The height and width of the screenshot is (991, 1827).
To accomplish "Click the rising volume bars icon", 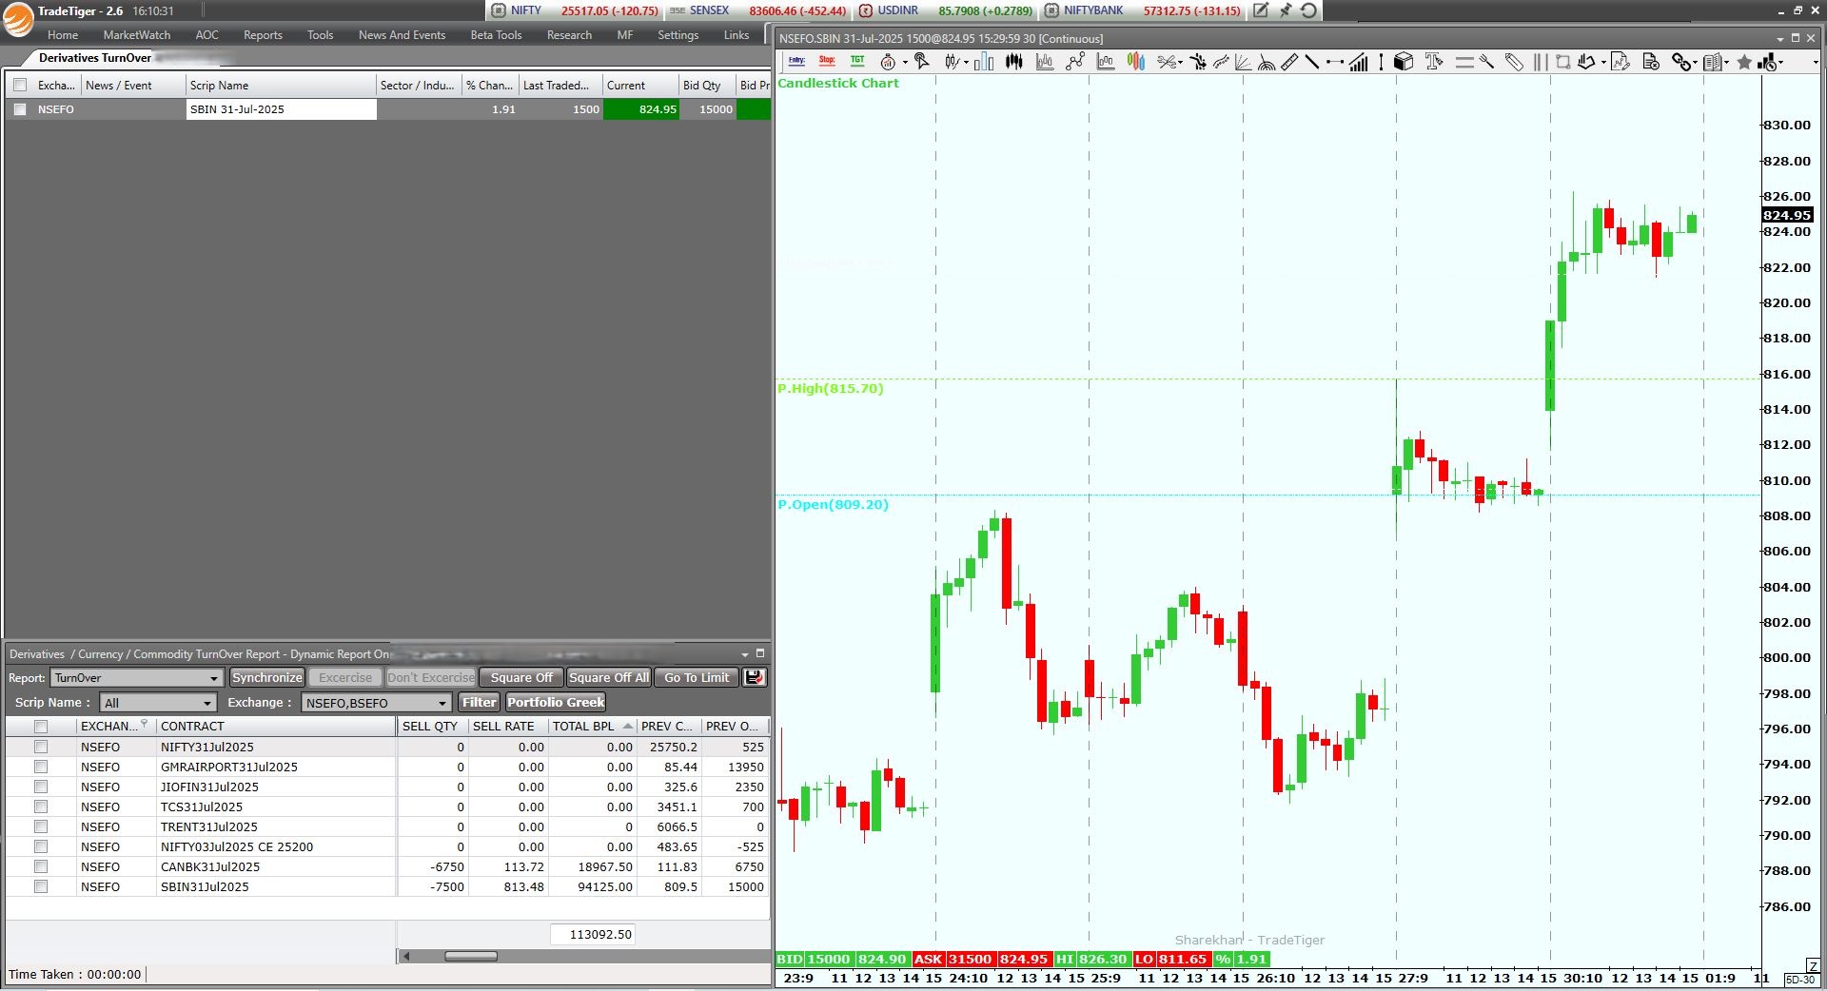I will pyautogui.click(x=1359, y=62).
